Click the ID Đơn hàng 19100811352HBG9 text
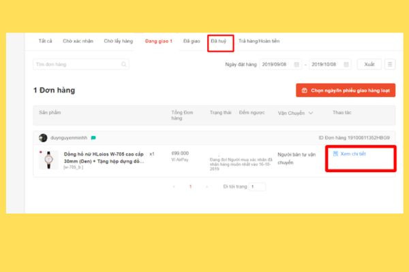The image size is (409, 272). coord(354,137)
